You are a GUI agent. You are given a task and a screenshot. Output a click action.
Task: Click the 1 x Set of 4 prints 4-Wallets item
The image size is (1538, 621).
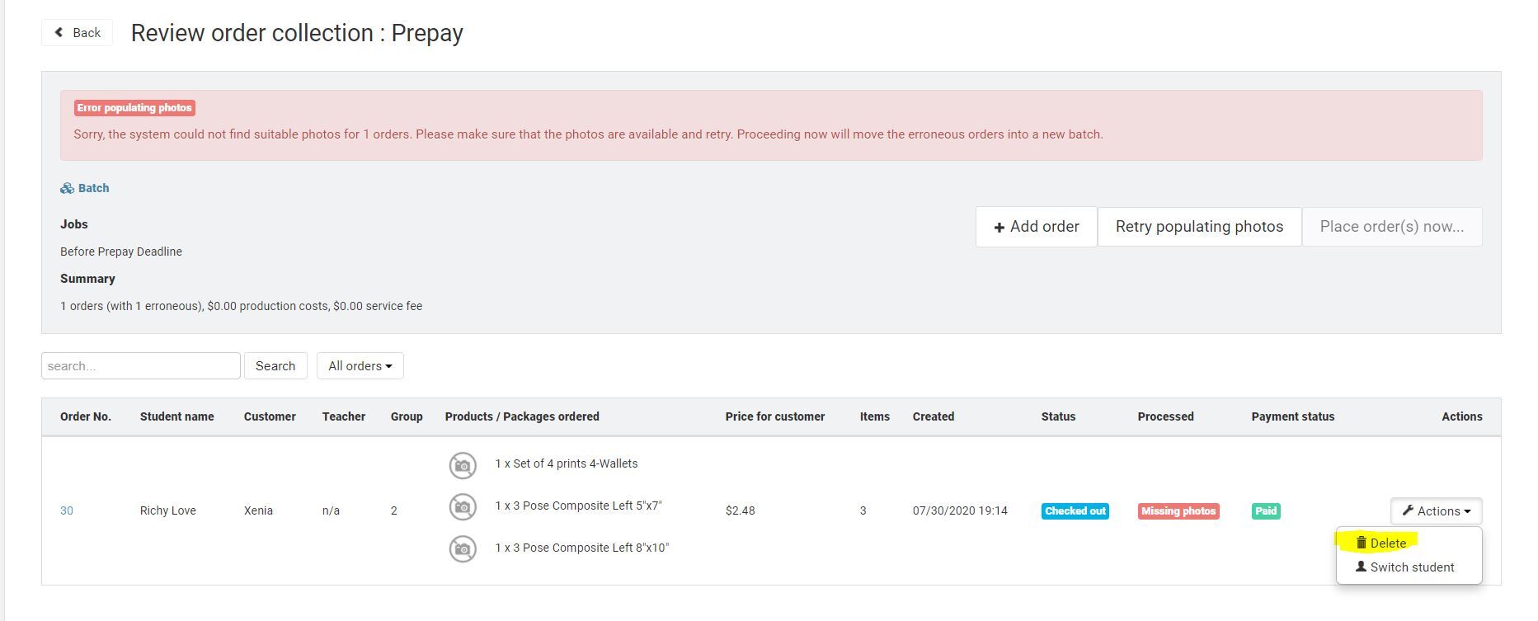pos(567,463)
